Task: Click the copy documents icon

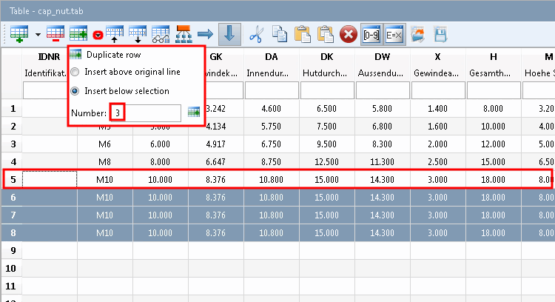Action: click(280, 35)
